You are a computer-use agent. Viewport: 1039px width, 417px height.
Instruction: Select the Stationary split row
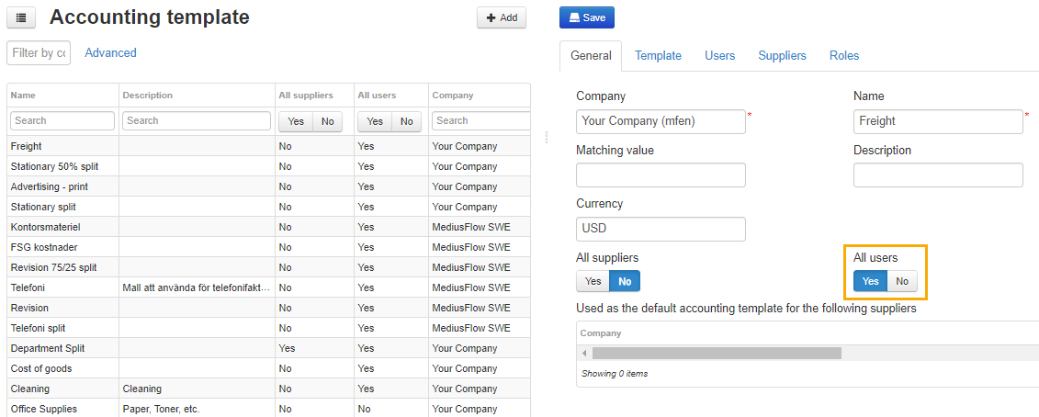pos(268,207)
